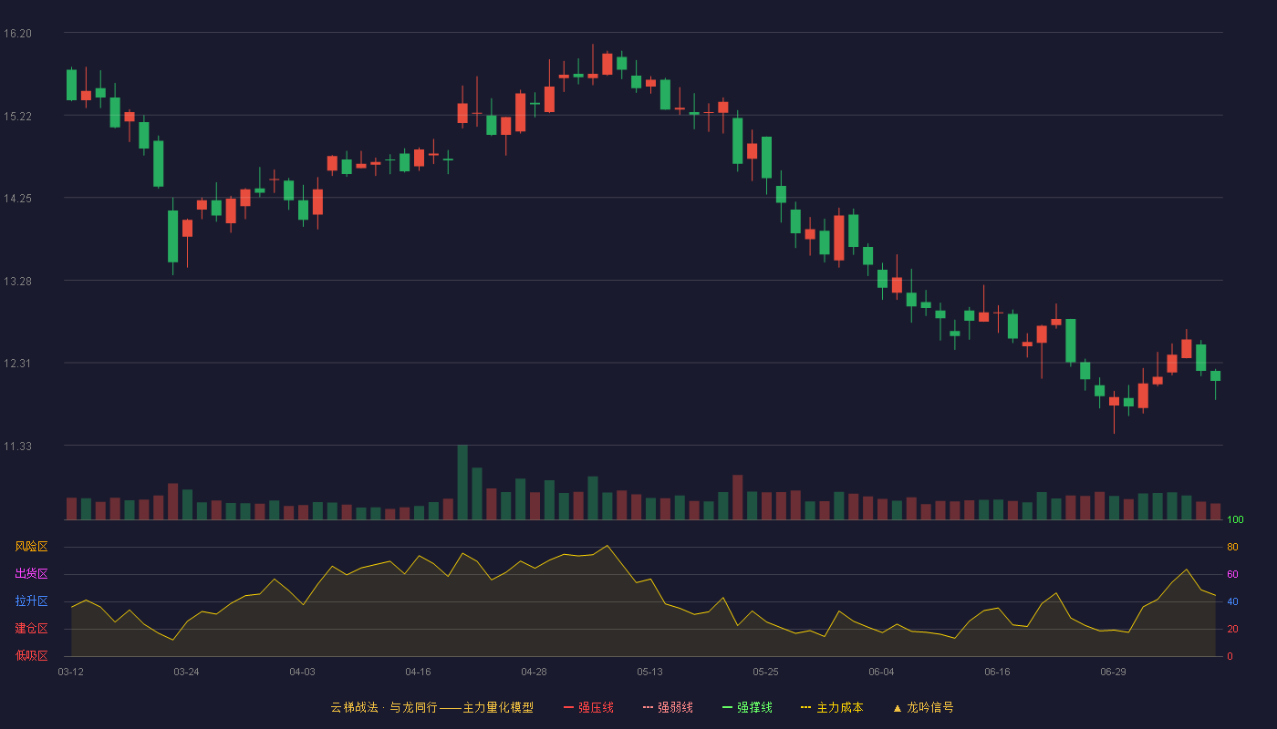Click the 40 indicator scale value
Viewport: 1277px width, 729px height.
[x=1232, y=601]
